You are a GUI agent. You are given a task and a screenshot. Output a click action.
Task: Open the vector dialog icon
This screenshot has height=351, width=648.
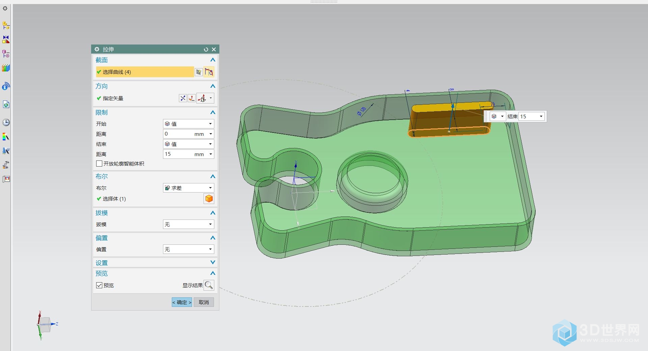click(191, 98)
